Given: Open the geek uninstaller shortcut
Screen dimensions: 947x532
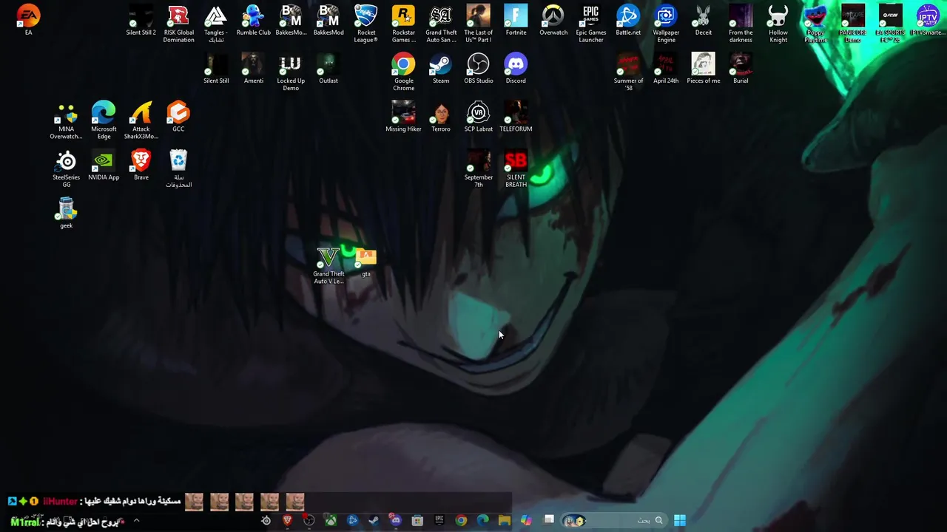Looking at the screenshot, I should pyautogui.click(x=66, y=212).
